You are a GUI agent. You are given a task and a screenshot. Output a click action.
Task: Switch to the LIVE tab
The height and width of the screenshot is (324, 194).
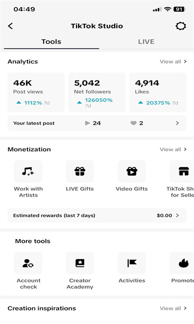(x=146, y=42)
